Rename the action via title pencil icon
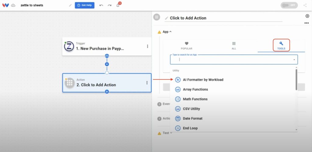The width and height of the screenshot is (312, 152). [167, 18]
